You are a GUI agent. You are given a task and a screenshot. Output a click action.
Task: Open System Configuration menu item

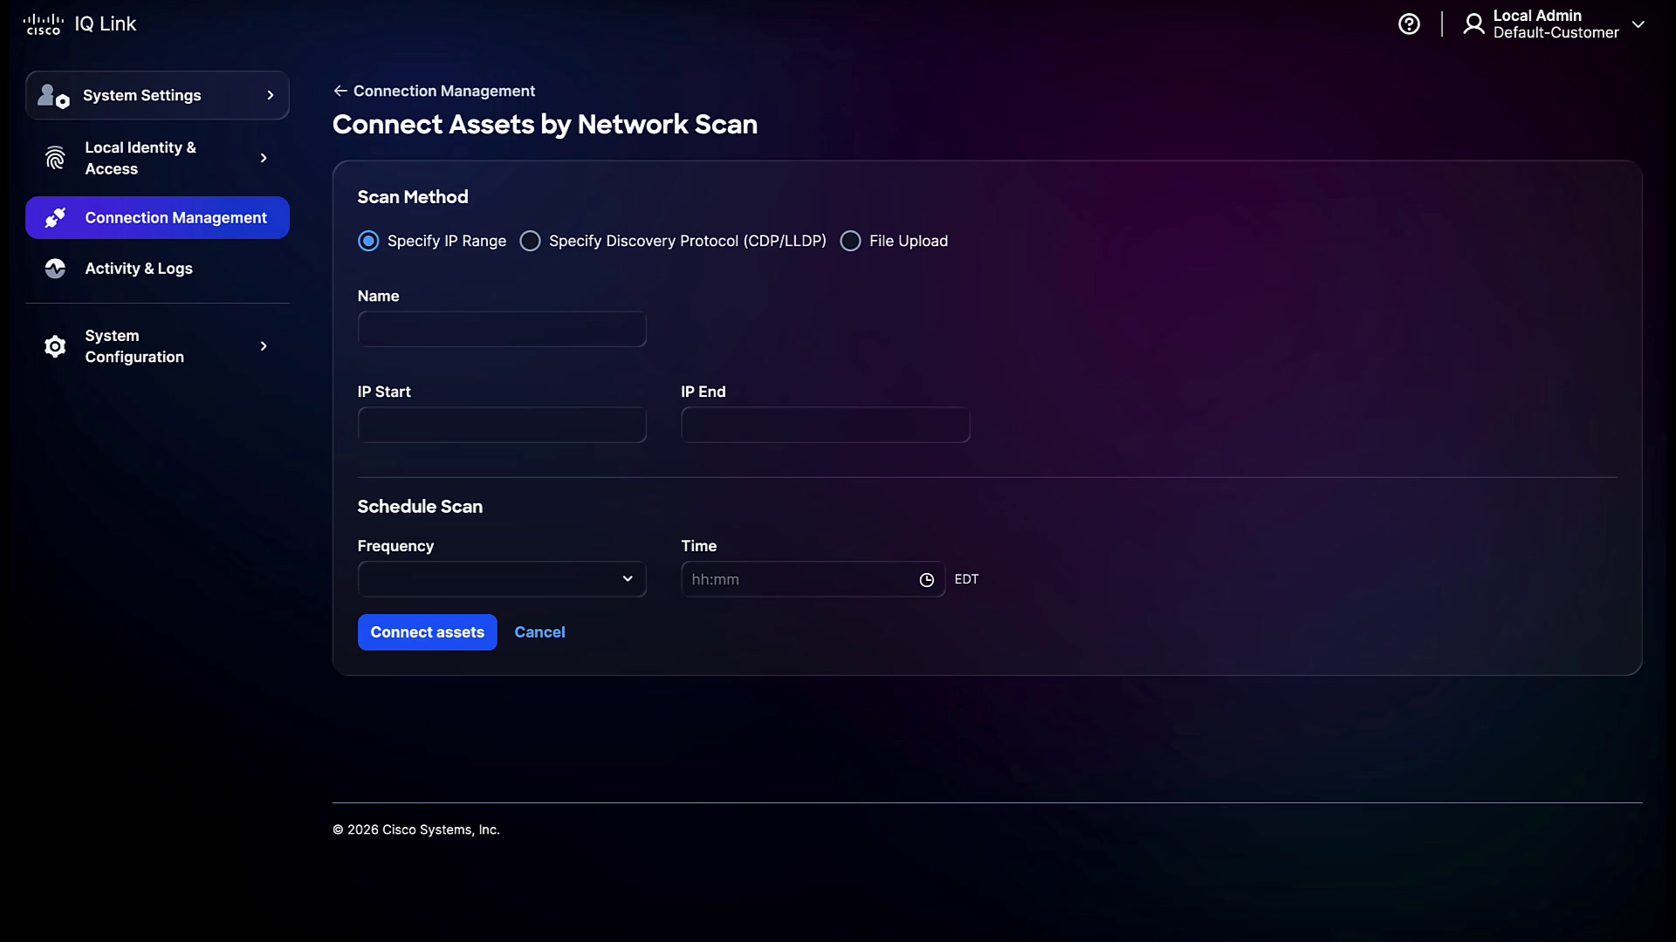(157, 346)
